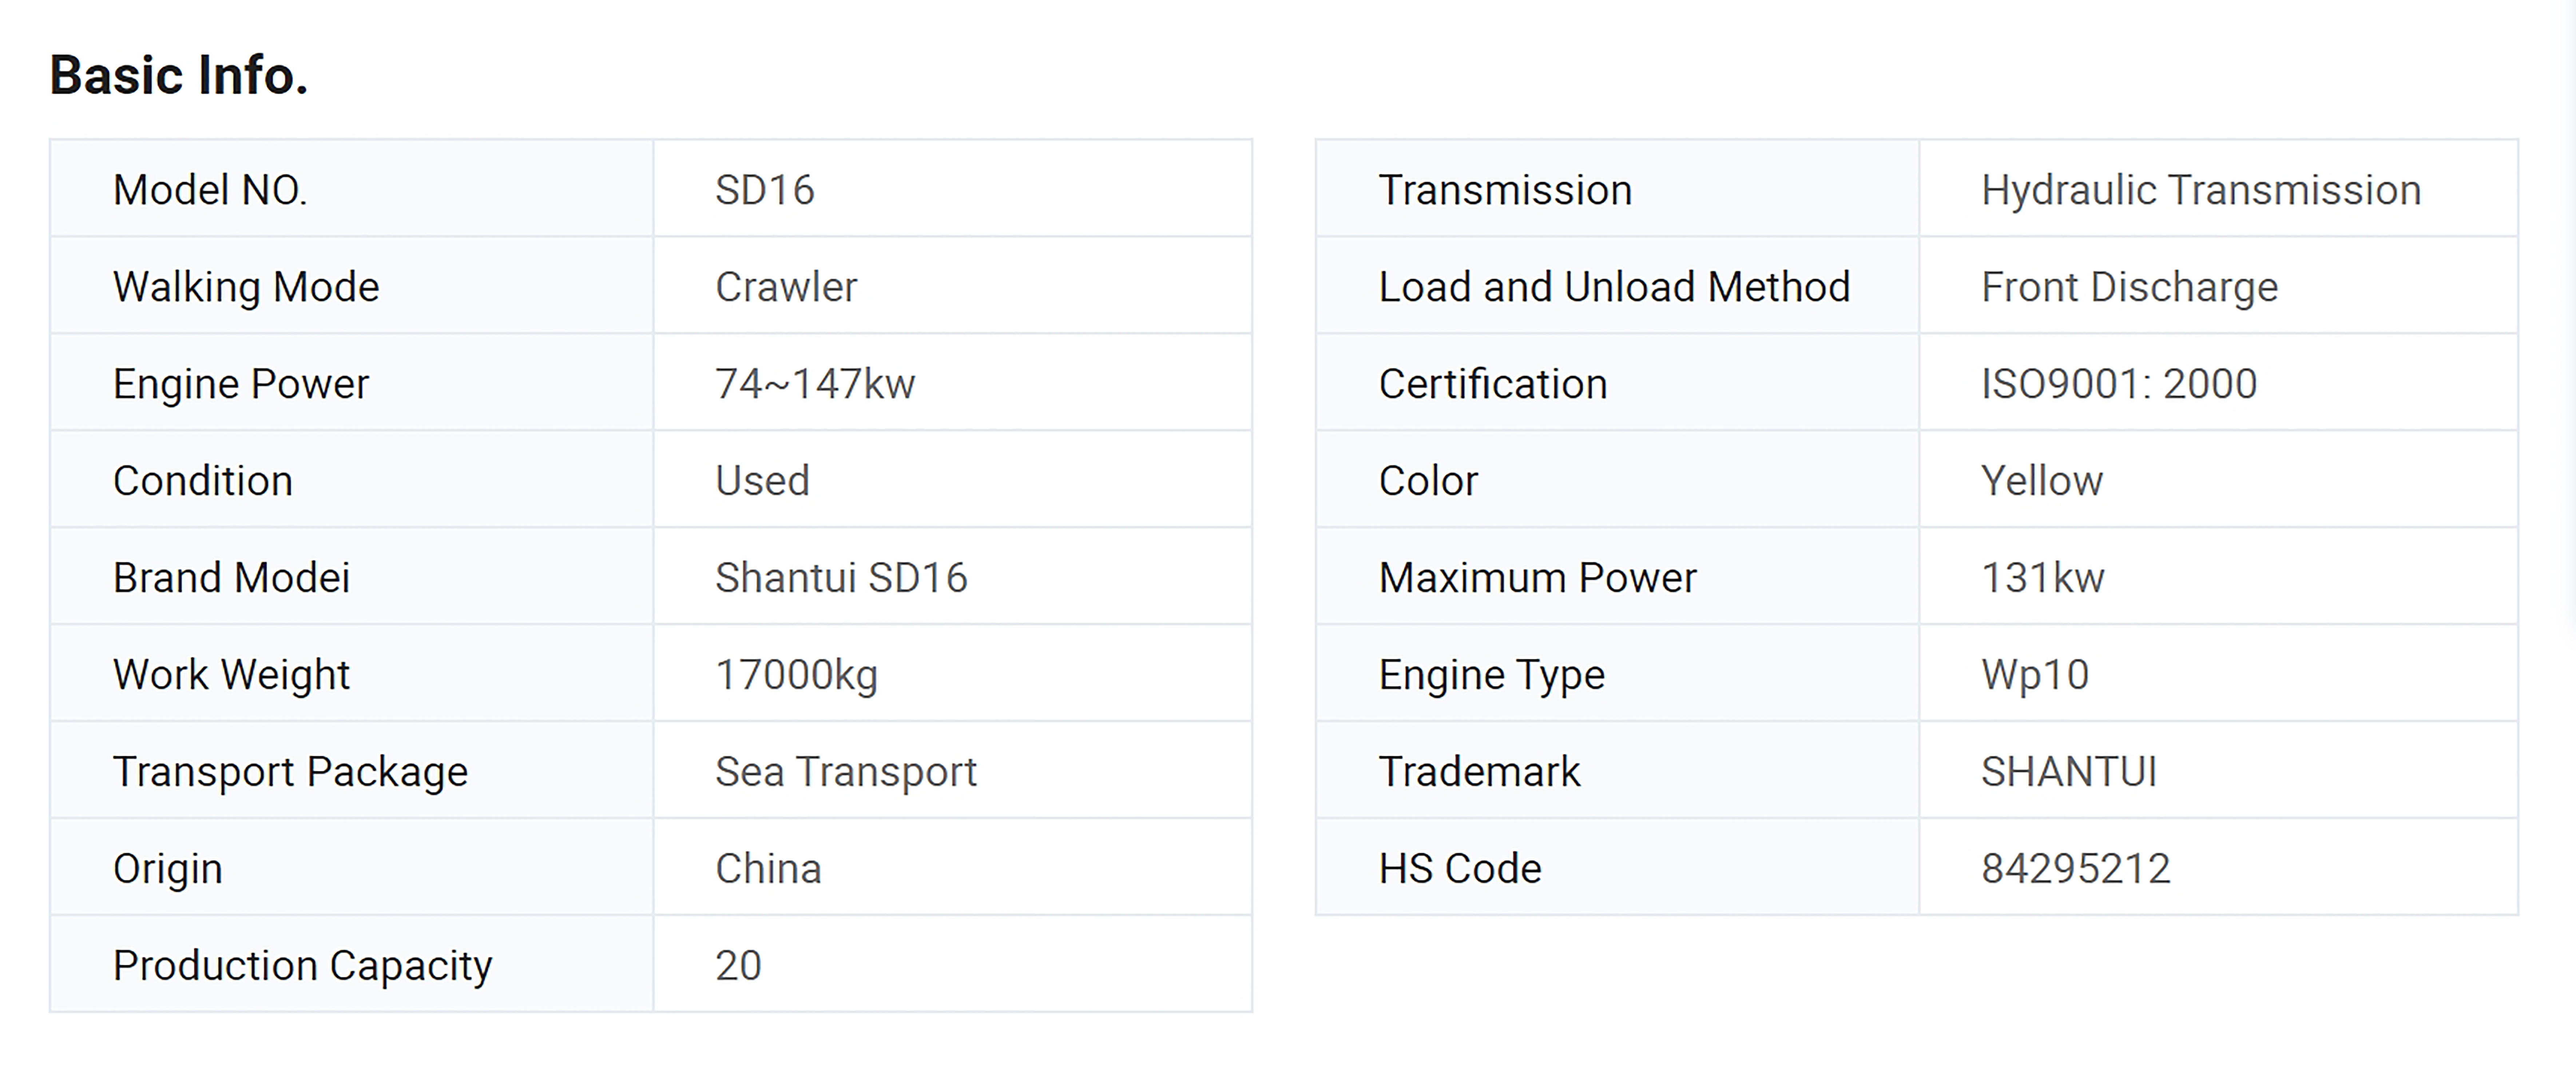Image resolution: width=2576 pixels, height=1068 pixels.
Task: Select the Wp10 engine type value
Action: 2035,674
